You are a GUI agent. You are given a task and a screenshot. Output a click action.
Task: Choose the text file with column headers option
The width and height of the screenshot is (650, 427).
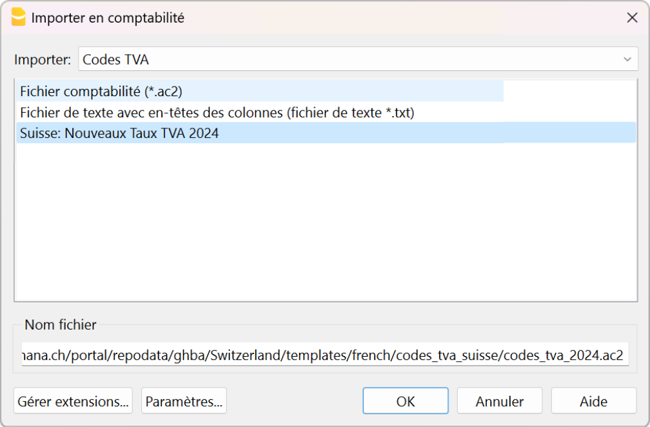point(219,112)
